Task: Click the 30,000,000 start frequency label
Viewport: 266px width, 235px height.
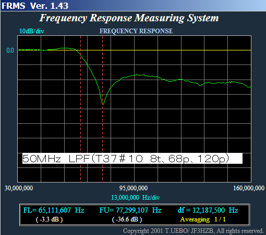Action: pos(19,188)
